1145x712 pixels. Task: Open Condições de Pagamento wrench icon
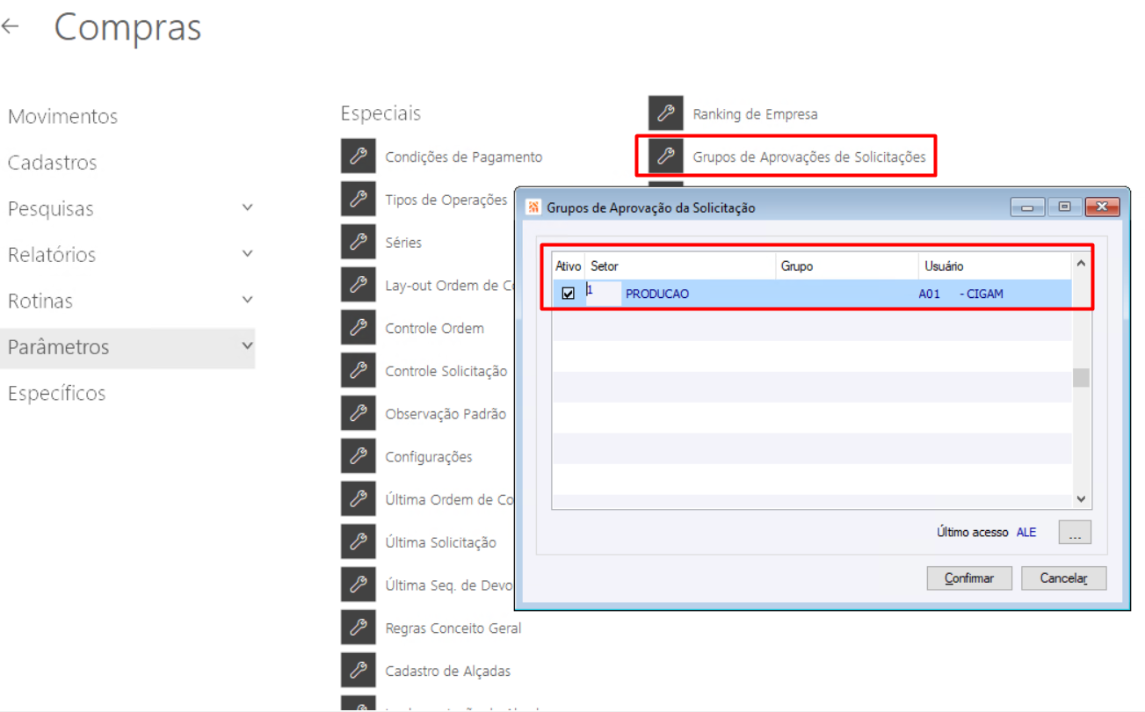pyautogui.click(x=358, y=156)
